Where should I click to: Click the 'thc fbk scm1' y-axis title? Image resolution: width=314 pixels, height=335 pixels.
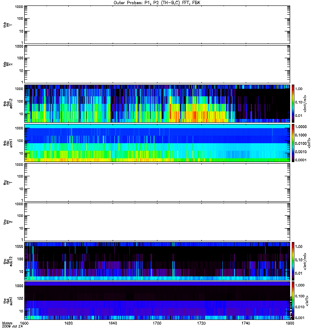click(x=8, y=301)
